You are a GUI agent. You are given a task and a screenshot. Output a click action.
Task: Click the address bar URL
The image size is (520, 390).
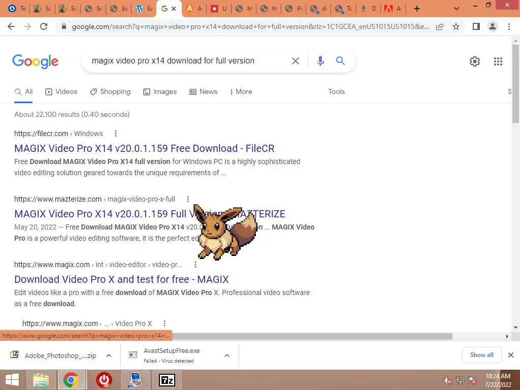tap(250, 26)
